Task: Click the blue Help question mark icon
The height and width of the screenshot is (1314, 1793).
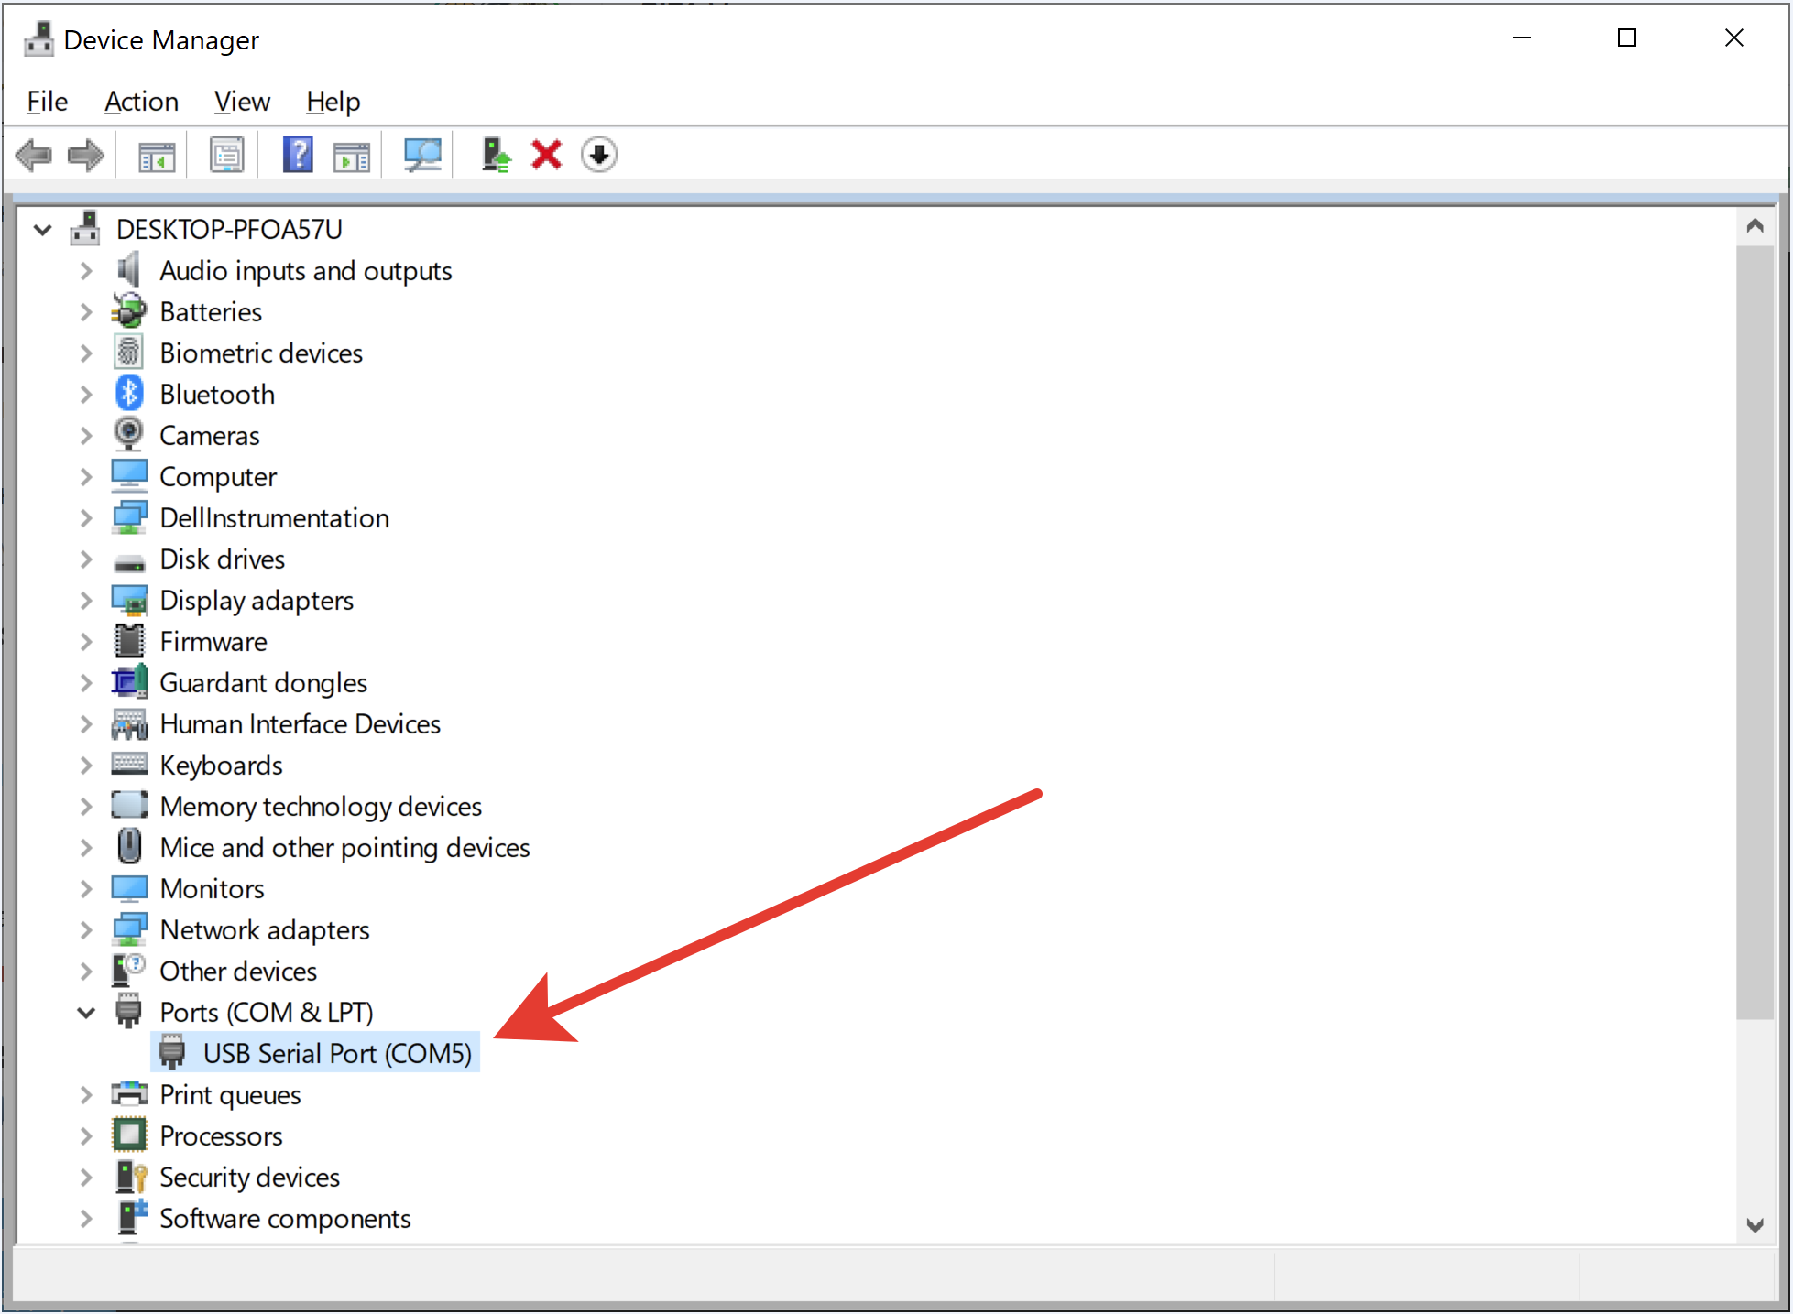Action: (x=298, y=155)
